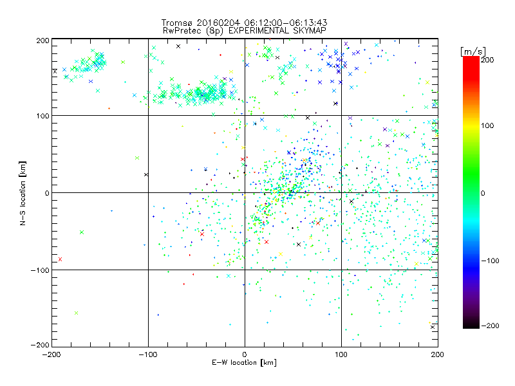Click the 200 label beside the colorbar top
Viewport: 515px width, 386px height.
tap(487, 60)
